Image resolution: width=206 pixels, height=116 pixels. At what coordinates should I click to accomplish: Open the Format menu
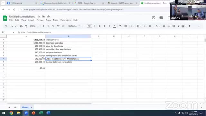(40, 20)
